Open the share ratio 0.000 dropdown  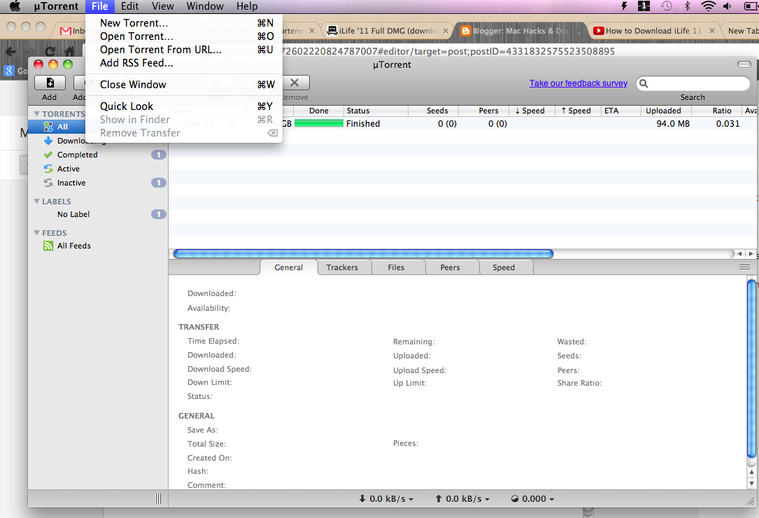click(x=532, y=498)
